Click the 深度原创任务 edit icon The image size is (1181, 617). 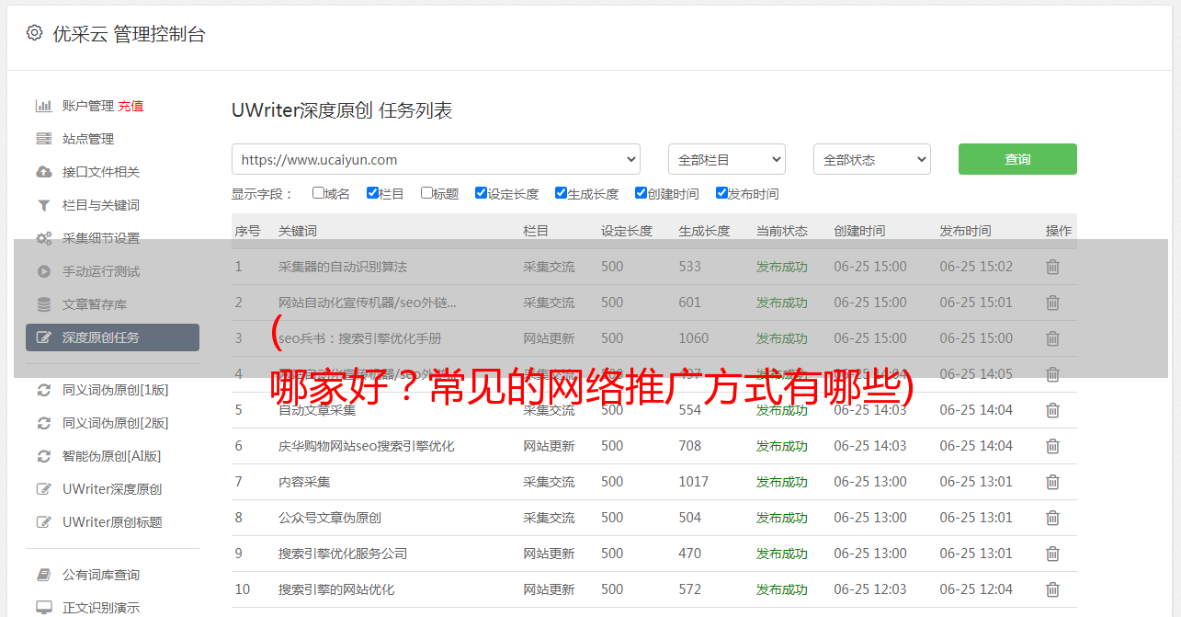[43, 337]
